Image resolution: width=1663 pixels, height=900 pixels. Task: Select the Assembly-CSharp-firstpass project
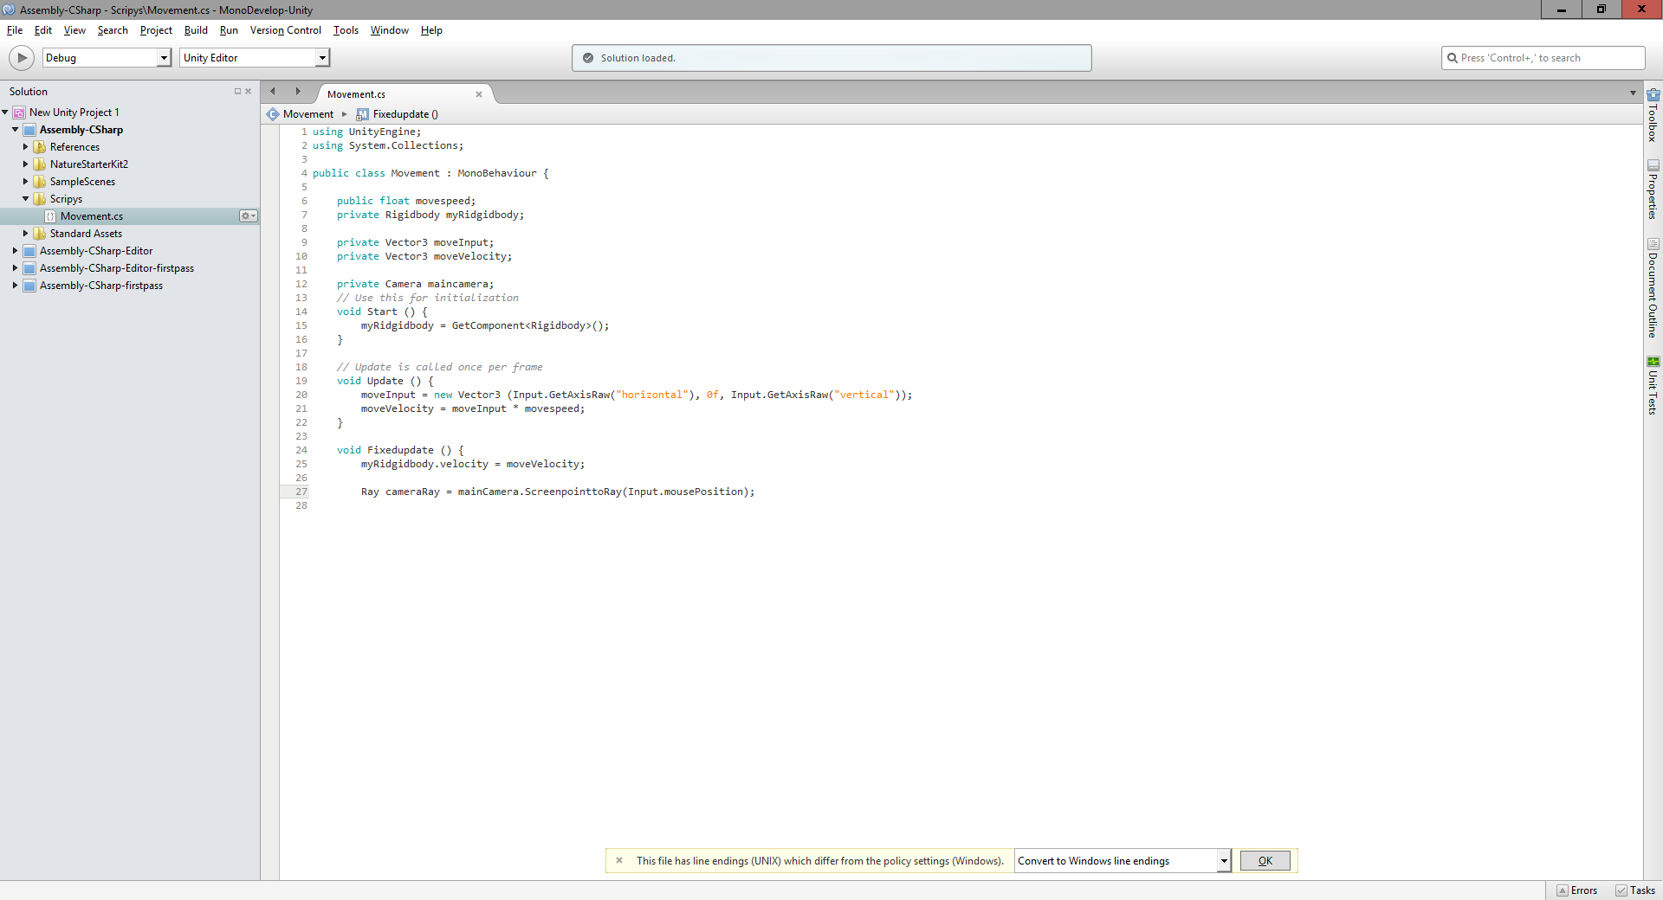(100, 286)
